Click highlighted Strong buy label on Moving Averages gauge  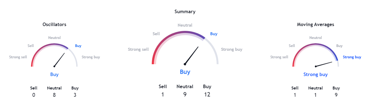[352, 57]
